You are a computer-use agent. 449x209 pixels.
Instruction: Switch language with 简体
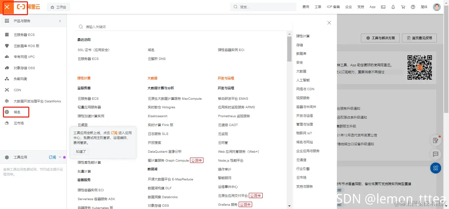424,7
